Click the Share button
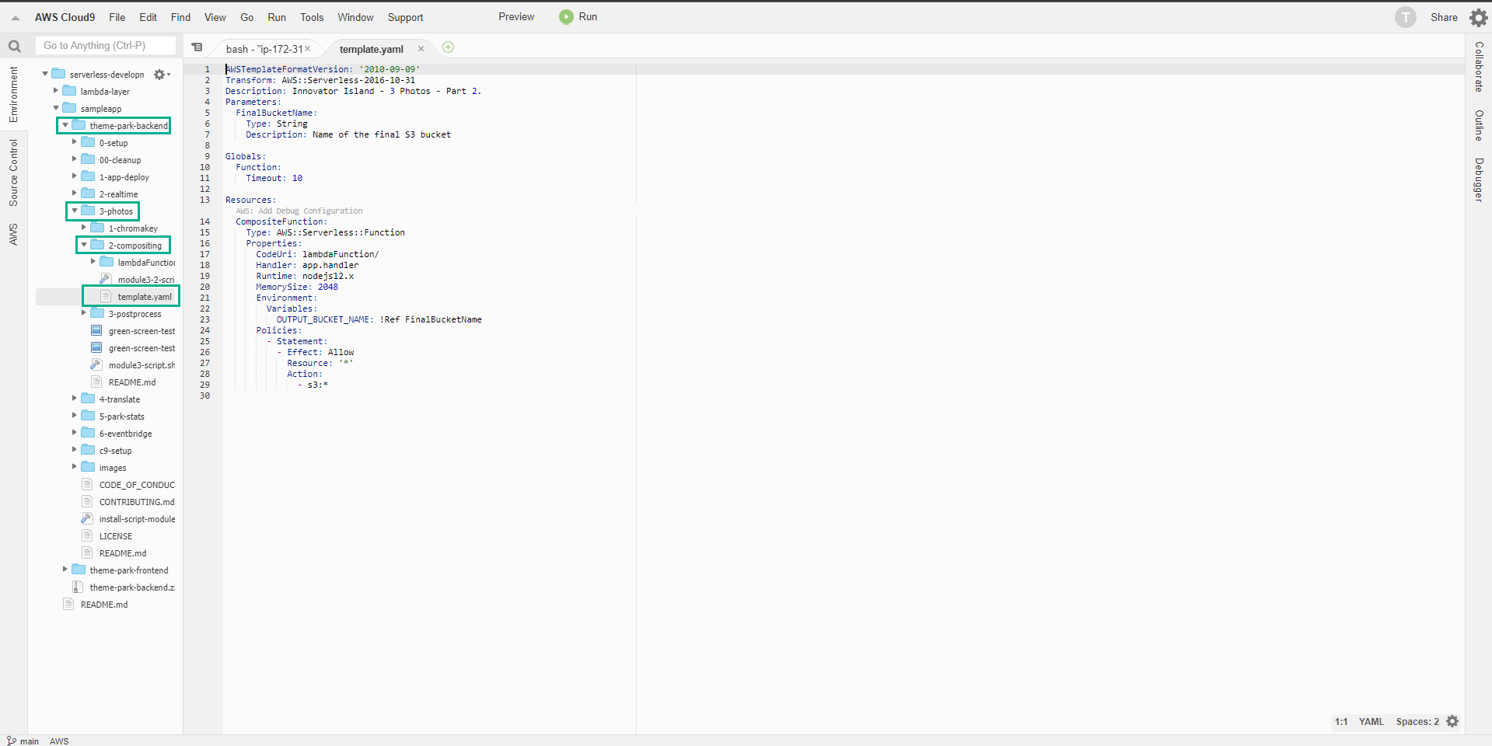Viewport: 1492px width, 746px height. 1444,17
